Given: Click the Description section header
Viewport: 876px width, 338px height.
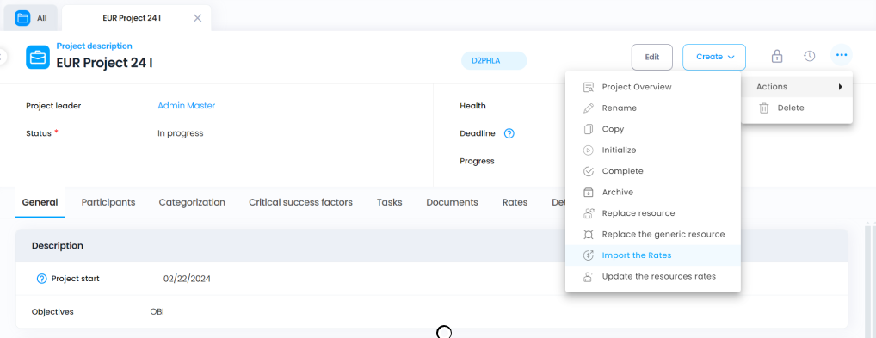Looking at the screenshot, I should 432,245.
